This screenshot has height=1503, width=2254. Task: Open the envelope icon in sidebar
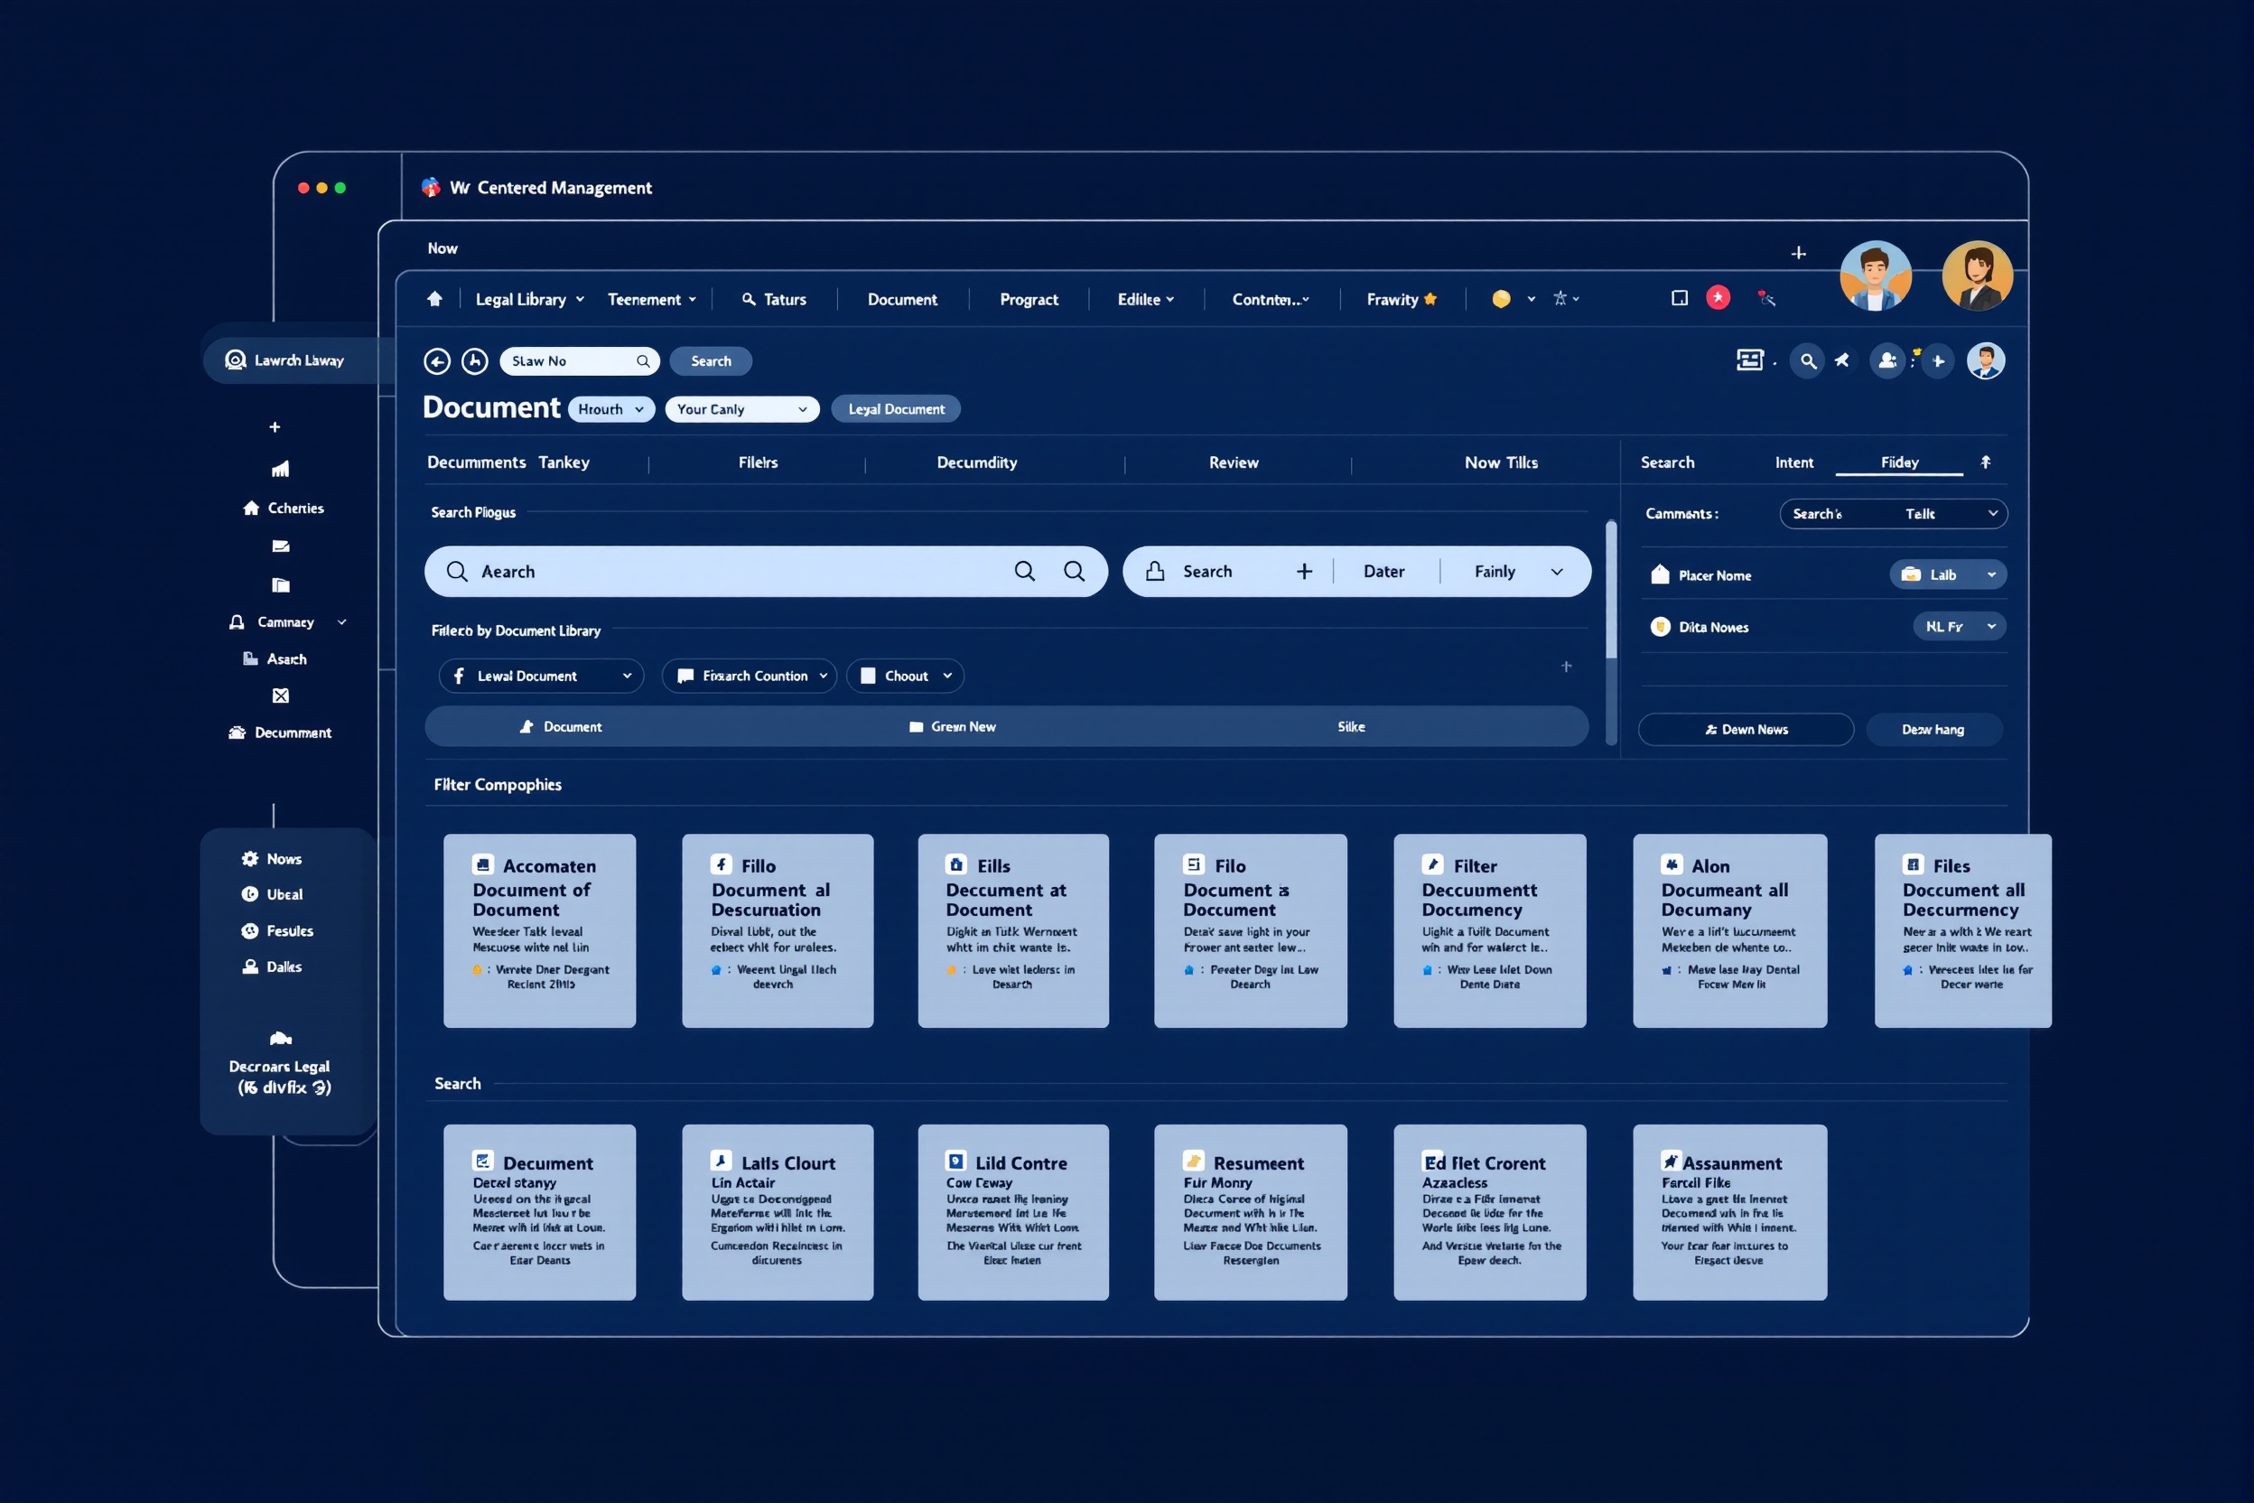pyautogui.click(x=280, y=546)
